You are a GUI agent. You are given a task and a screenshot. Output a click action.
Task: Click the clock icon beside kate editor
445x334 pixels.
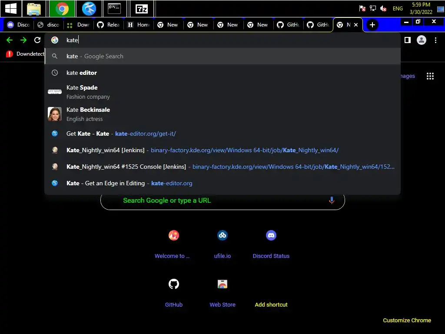pos(55,73)
